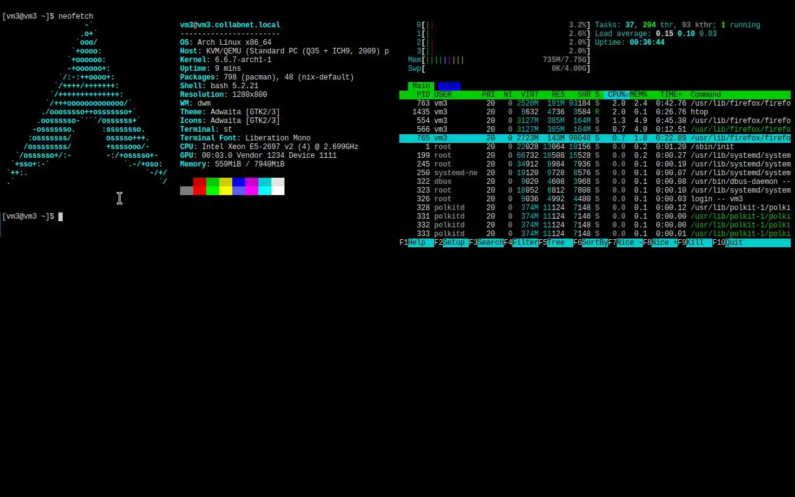Sort by the MEM% column header
The image size is (795, 497).
(x=638, y=94)
